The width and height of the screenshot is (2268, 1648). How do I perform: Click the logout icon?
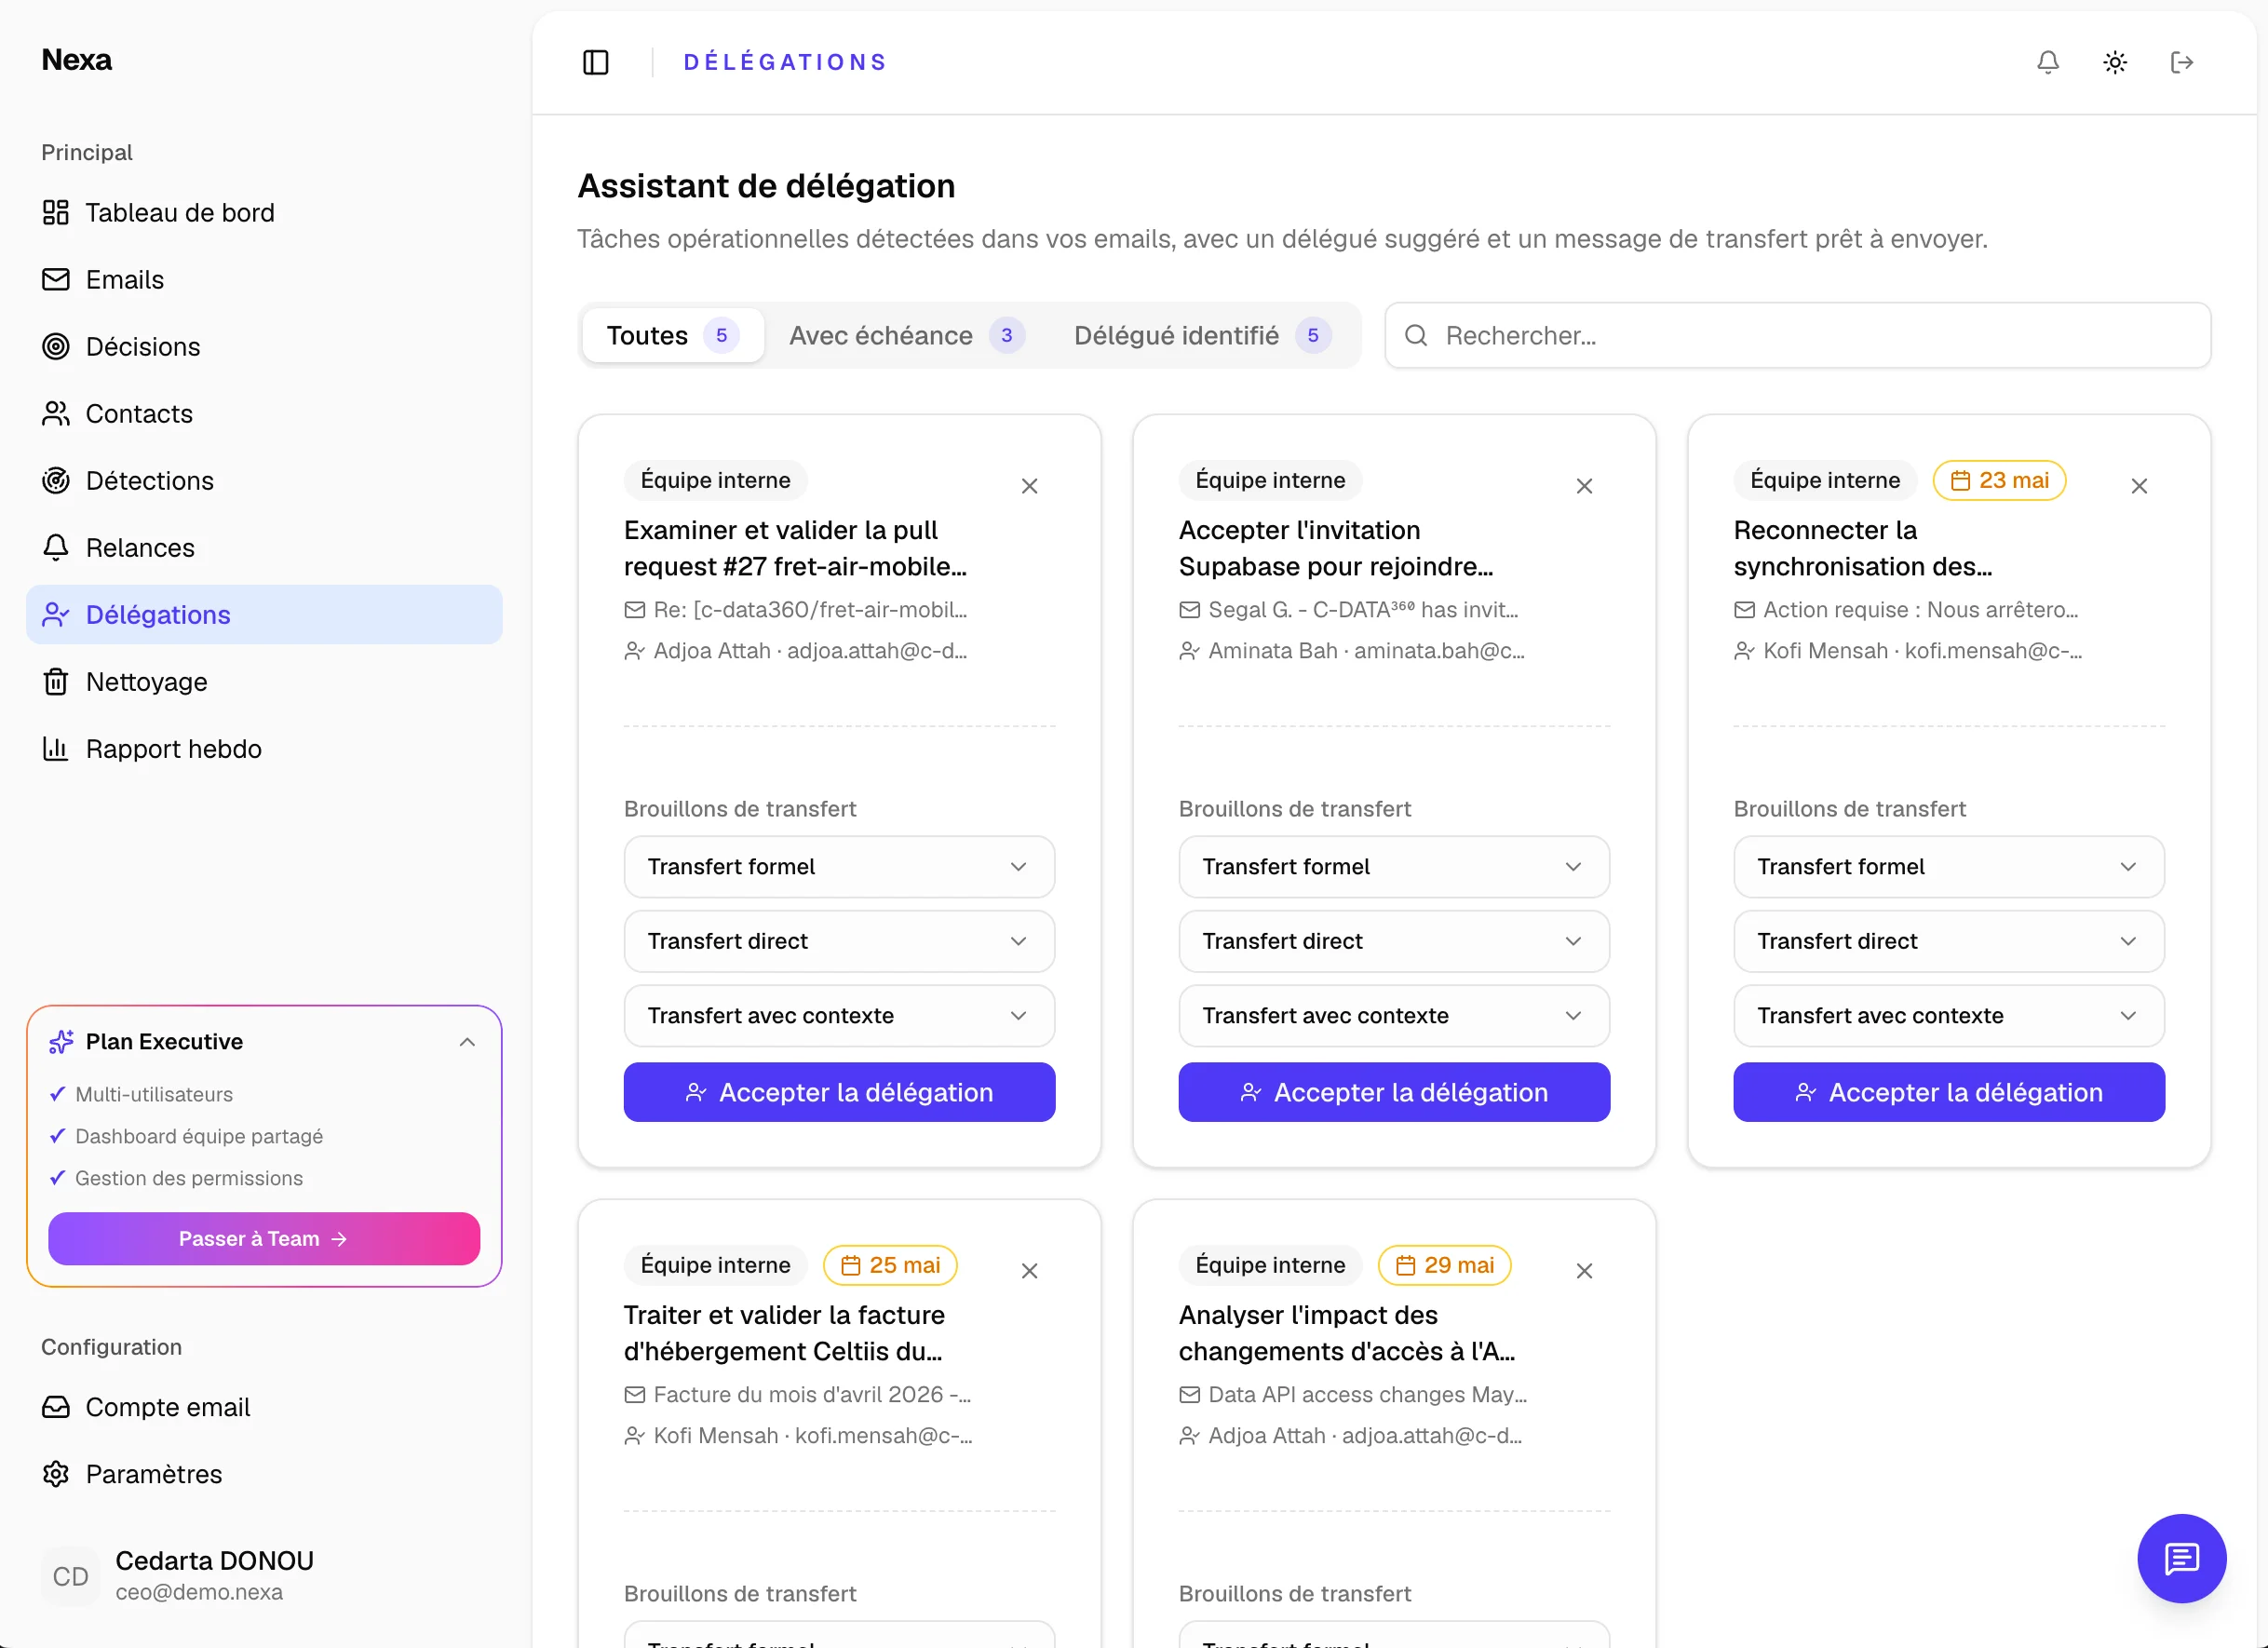point(2181,62)
